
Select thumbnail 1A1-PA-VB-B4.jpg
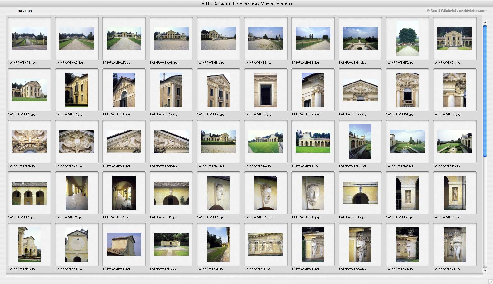click(360, 38)
